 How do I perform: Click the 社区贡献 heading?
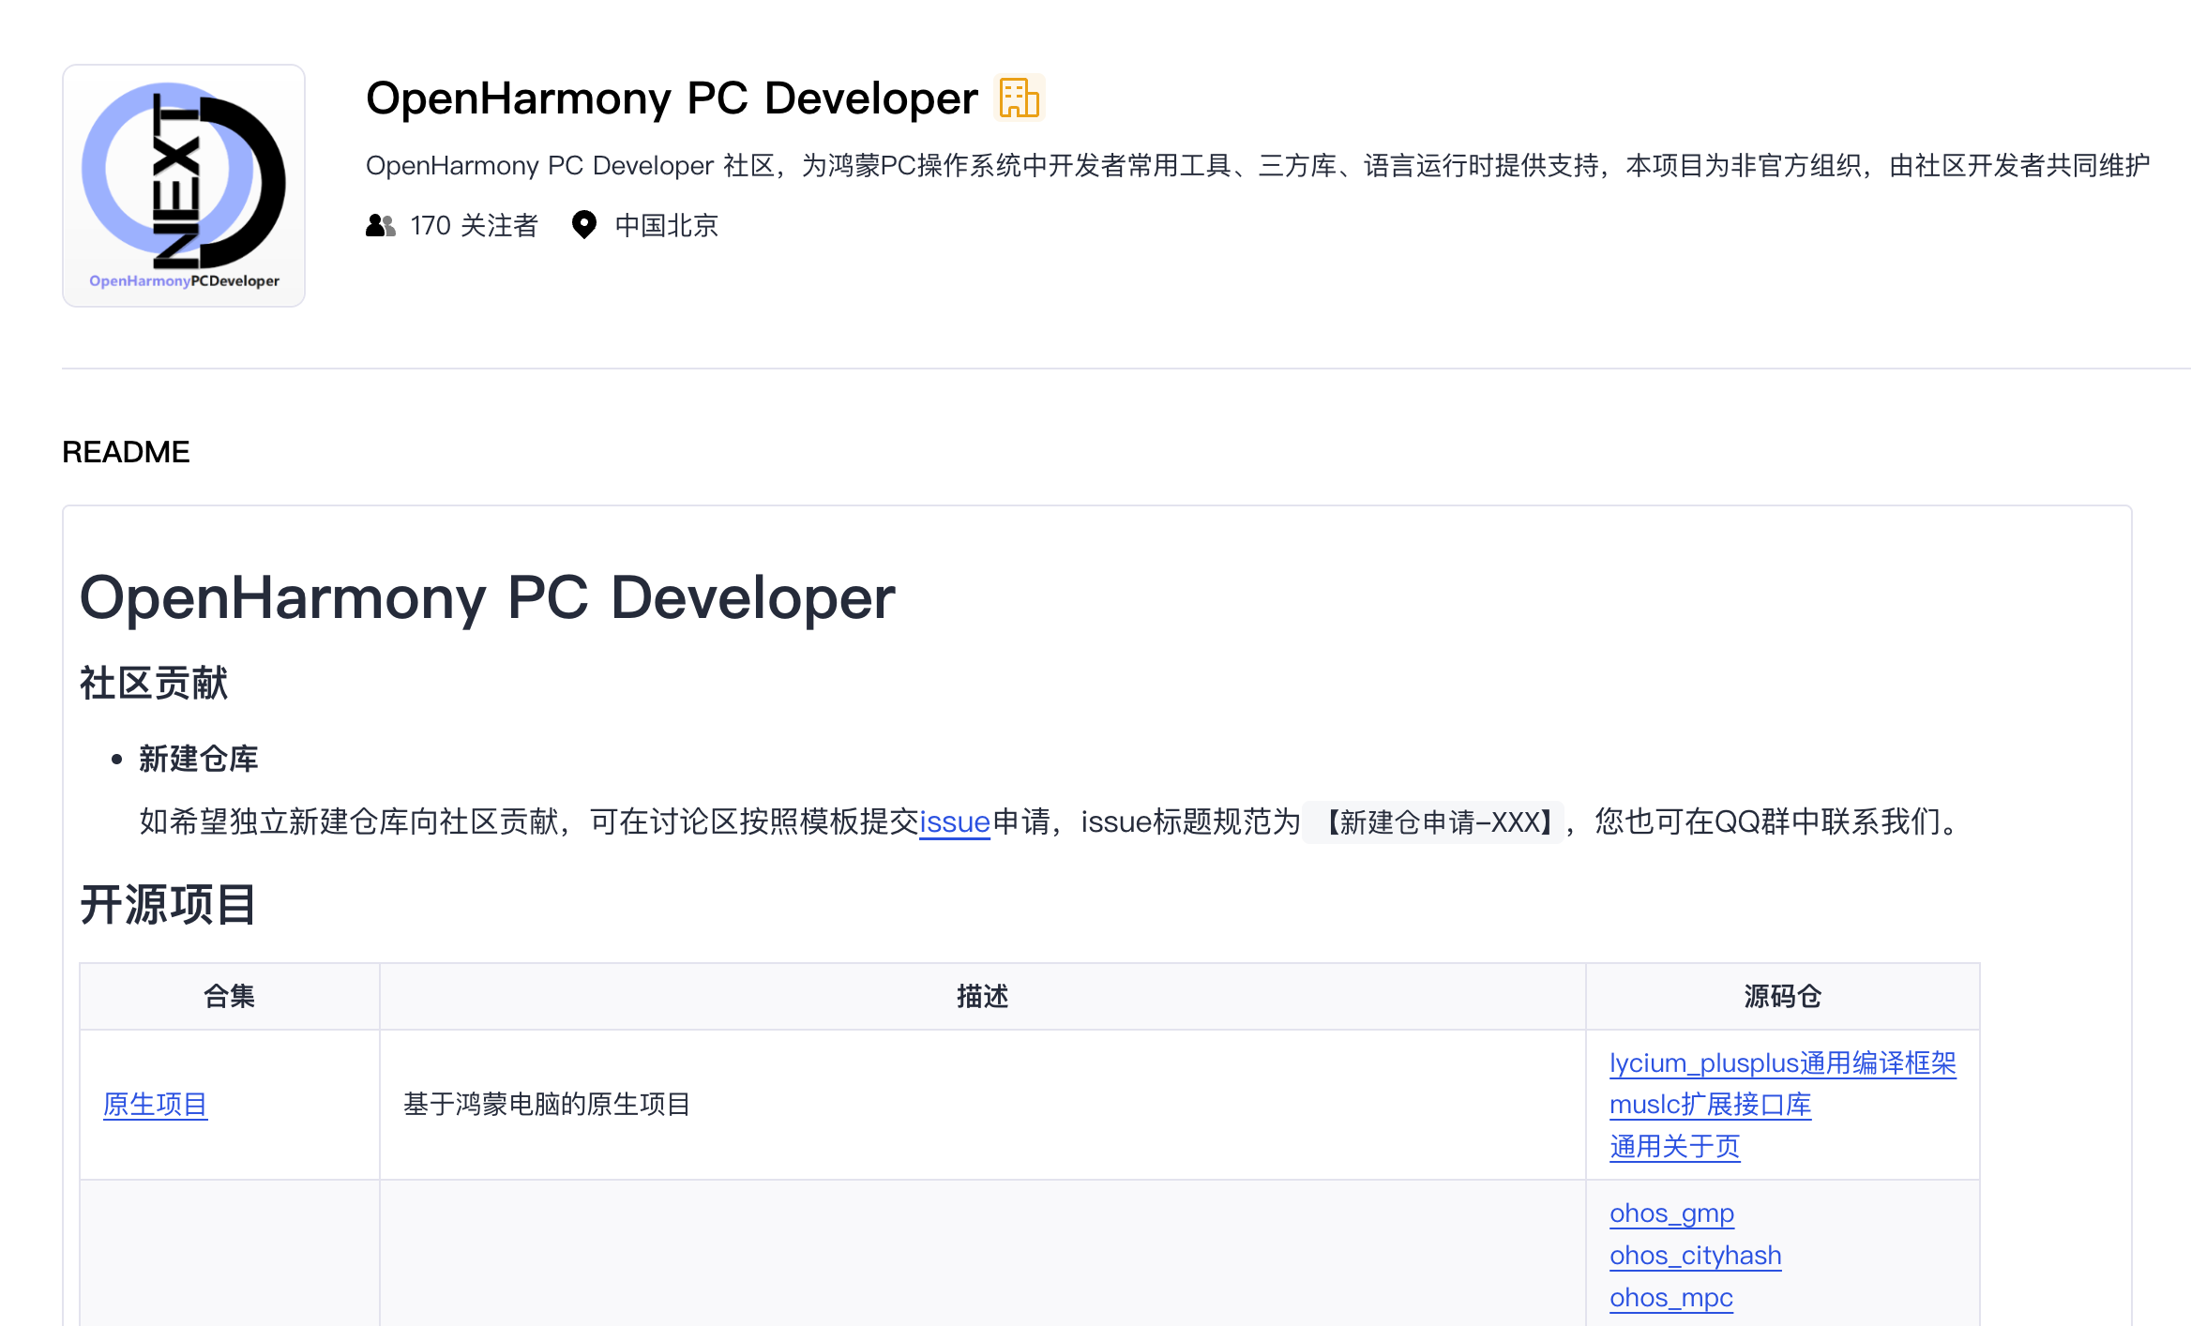point(154,683)
